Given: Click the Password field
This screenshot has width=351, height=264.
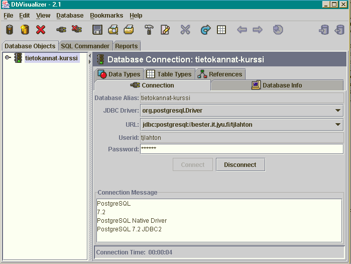Looking at the screenshot, I should pos(242,149).
